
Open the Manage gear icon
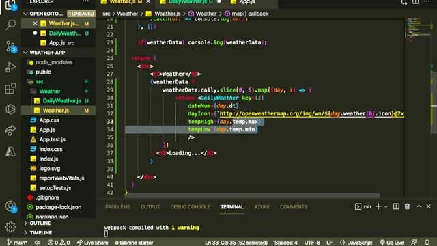(11, 227)
